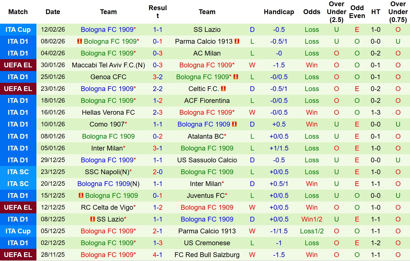Image resolution: width=410 pixels, height=261 pixels.
Task: Select the ITA SC badge for Napoli match
Action: [18, 172]
